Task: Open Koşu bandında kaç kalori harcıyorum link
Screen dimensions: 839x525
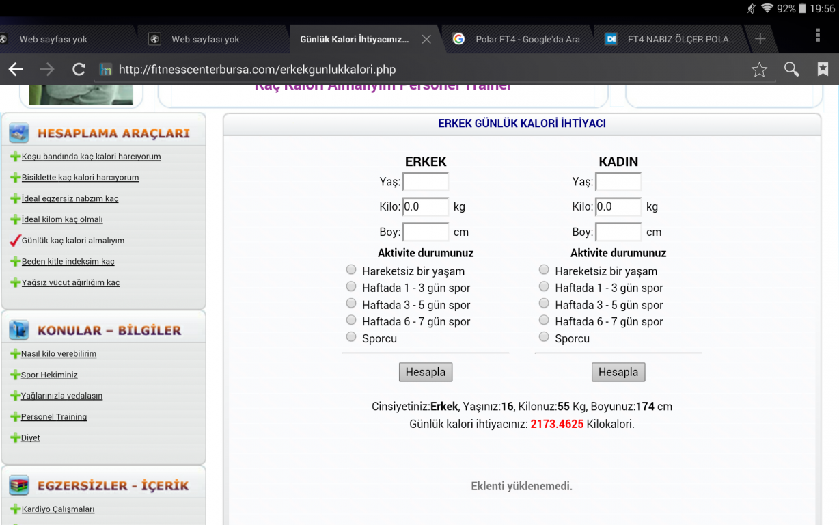Action: [92, 157]
